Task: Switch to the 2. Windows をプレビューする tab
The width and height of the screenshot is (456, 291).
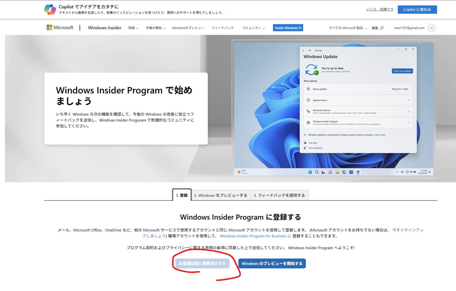Action: tap(221, 195)
